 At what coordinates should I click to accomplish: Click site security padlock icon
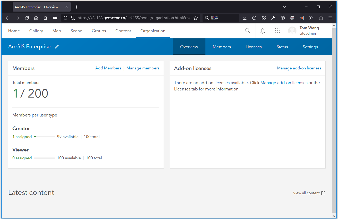73,18
